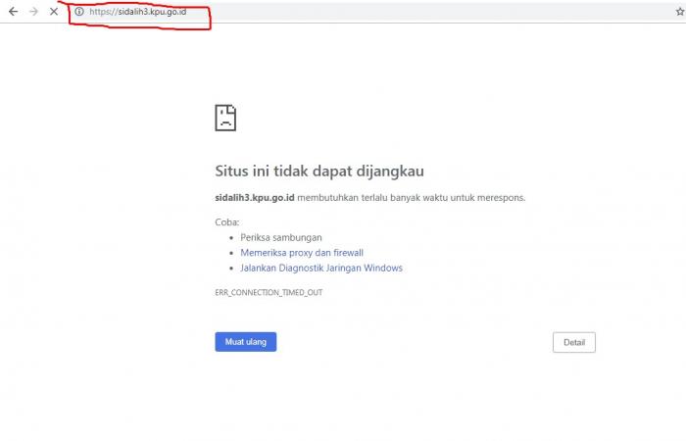
Task: Click the Periksa sambungan suggestion
Action: pos(281,237)
